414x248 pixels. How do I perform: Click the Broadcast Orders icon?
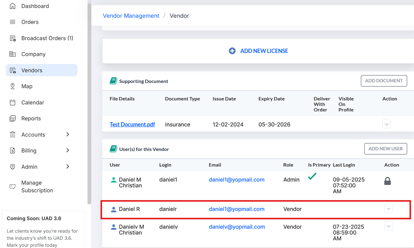coord(13,38)
